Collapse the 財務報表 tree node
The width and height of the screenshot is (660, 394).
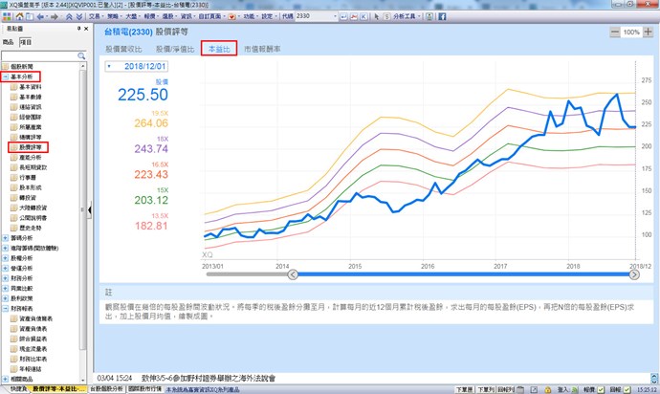click(x=5, y=308)
